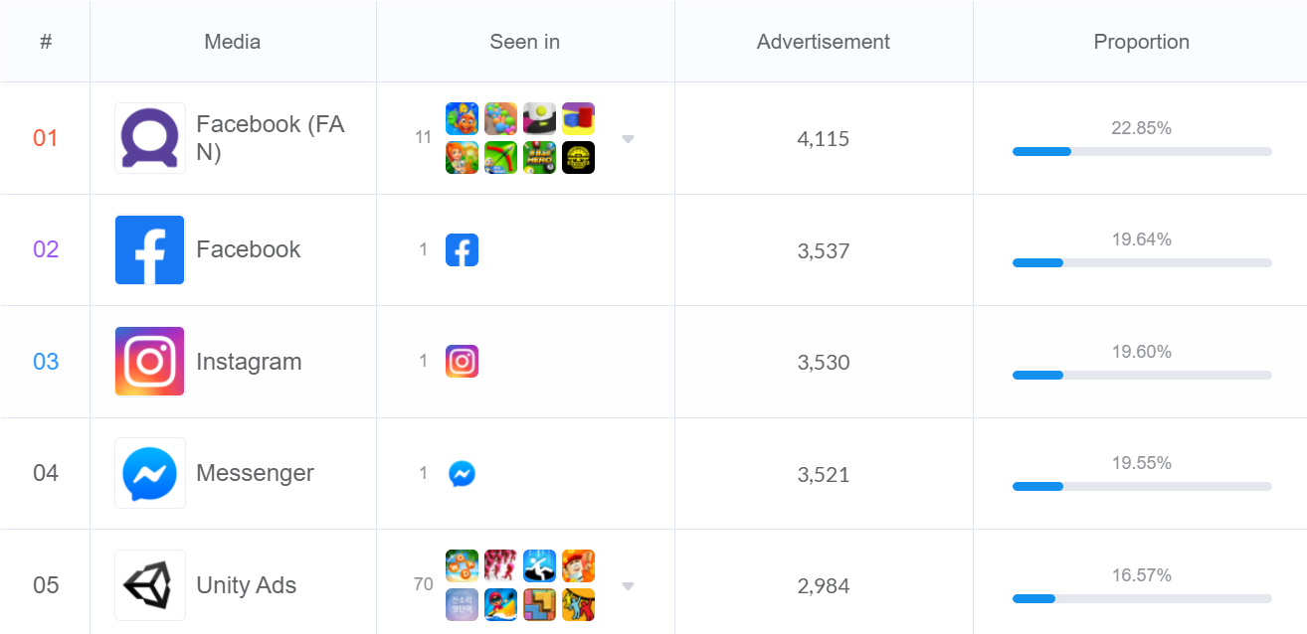
Task: Click the 22.85% proportion bar
Action: [x=1141, y=151]
